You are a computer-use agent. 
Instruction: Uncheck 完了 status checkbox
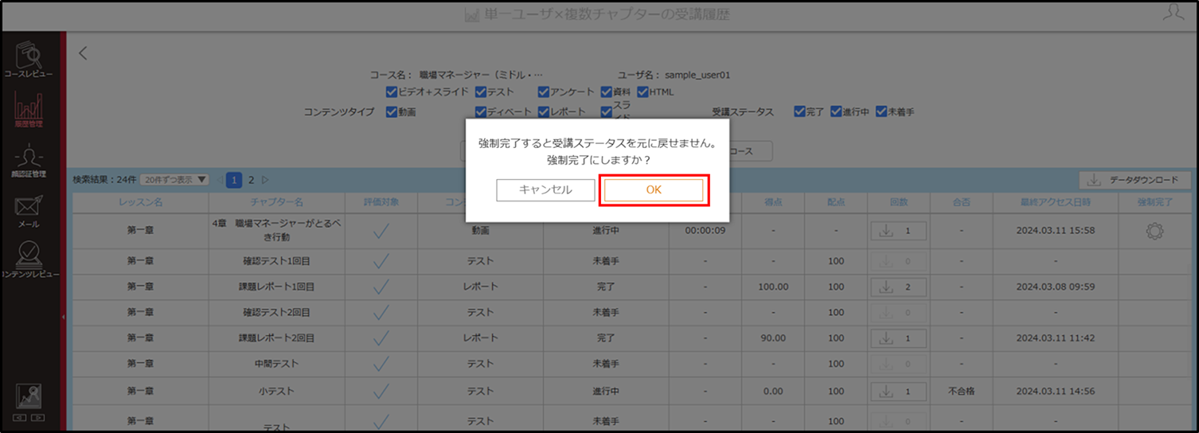pyautogui.click(x=799, y=112)
